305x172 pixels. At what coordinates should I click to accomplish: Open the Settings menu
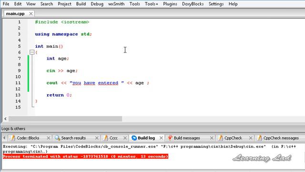tap(216, 4)
